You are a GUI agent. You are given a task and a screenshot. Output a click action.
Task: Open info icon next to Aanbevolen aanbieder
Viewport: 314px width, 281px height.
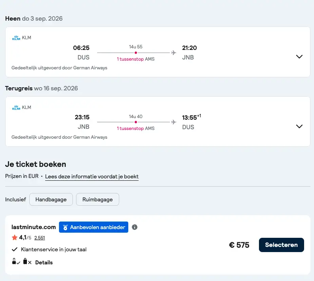[135, 227]
